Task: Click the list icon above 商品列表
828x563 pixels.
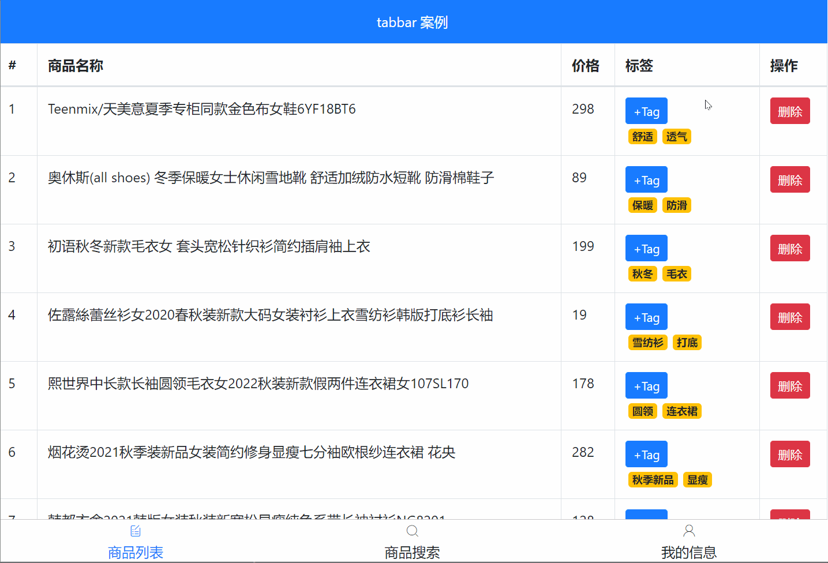Action: (136, 531)
